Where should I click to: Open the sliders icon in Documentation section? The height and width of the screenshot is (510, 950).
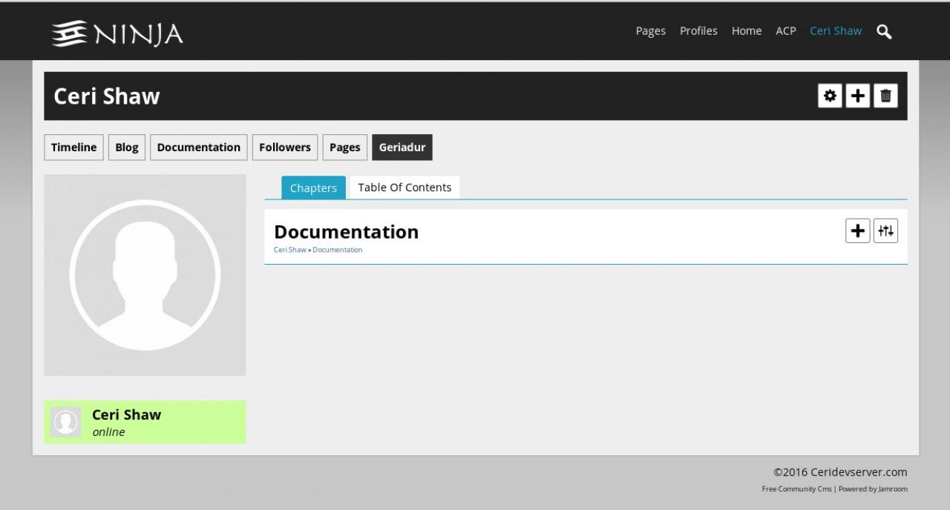tap(885, 231)
